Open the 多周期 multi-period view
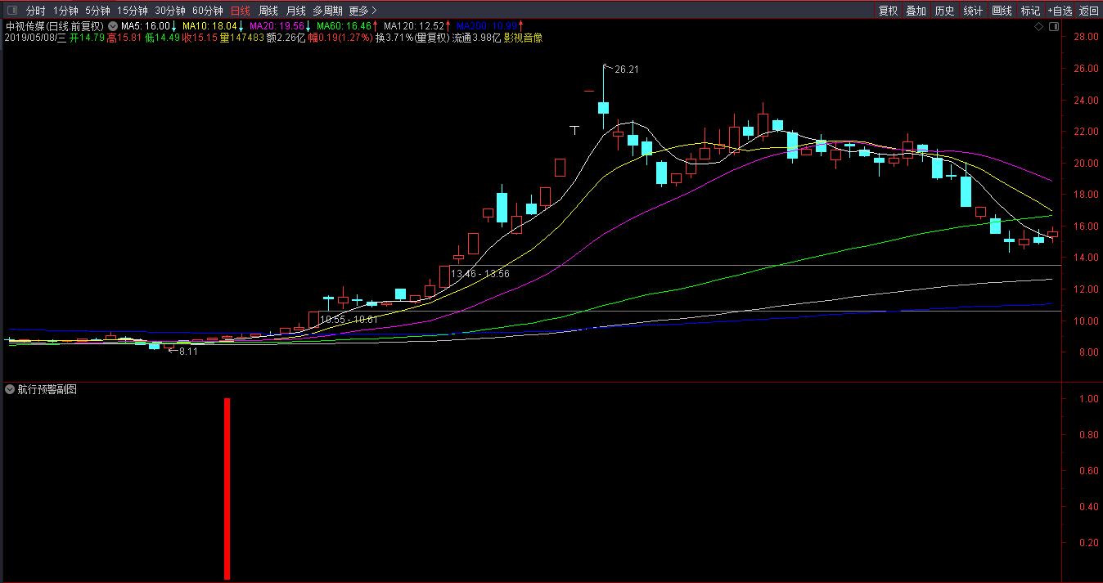The width and height of the screenshot is (1103, 583). coord(327,11)
